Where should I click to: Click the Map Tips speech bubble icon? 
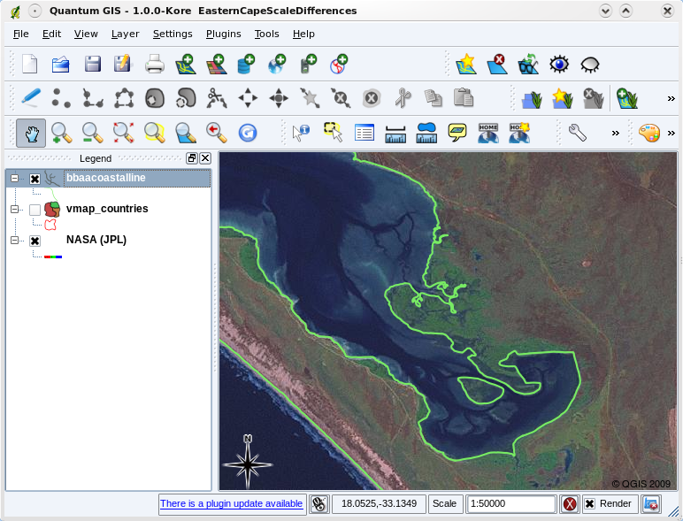coord(457,133)
